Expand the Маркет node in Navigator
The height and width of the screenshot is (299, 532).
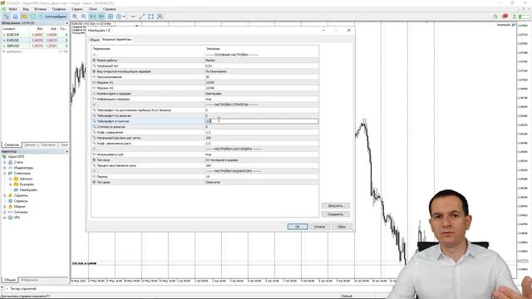[x=5, y=207]
